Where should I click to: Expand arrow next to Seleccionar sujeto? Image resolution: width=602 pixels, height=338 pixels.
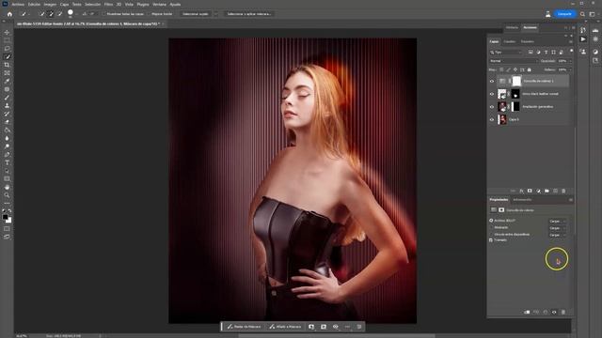[215, 14]
